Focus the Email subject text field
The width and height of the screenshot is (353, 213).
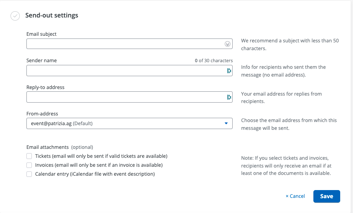124,44
